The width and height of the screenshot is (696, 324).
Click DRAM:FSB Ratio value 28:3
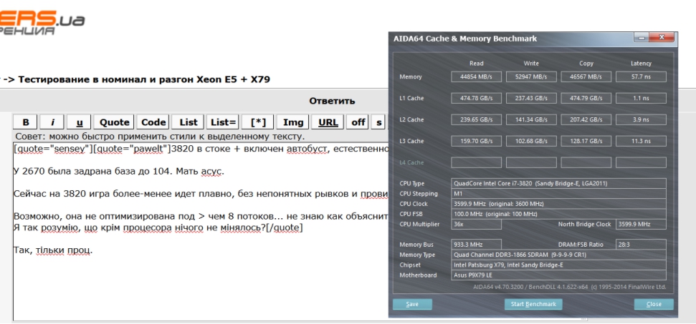641,245
